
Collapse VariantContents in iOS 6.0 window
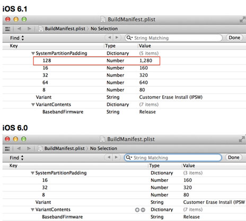(32, 210)
